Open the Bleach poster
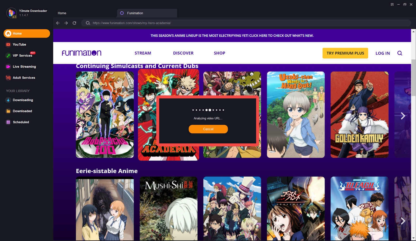The width and height of the screenshot is (416, 241). [x=360, y=209]
